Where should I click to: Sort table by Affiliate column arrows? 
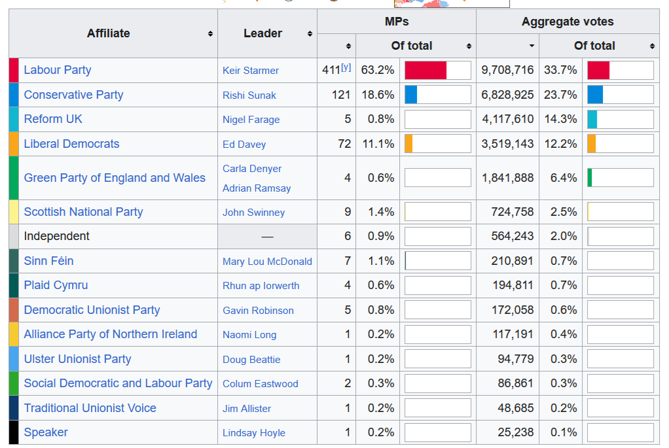point(210,33)
